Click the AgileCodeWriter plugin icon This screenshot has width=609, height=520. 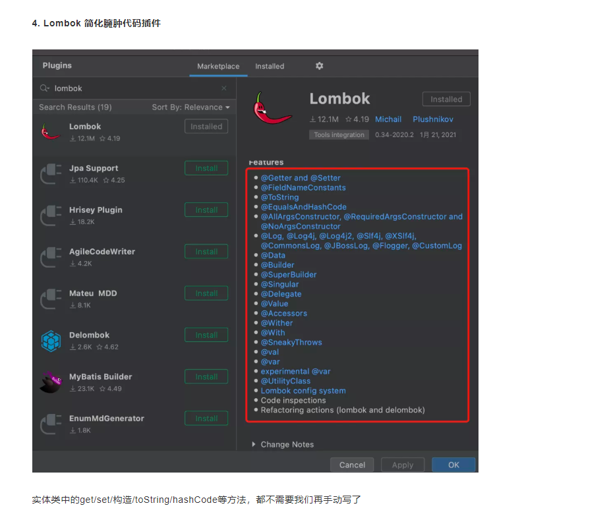(x=51, y=257)
